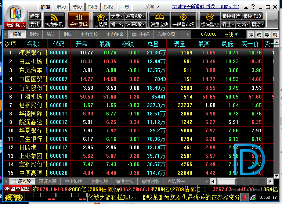Click the 导 export button
Screen dimensions: 282x204
[267, 35]
